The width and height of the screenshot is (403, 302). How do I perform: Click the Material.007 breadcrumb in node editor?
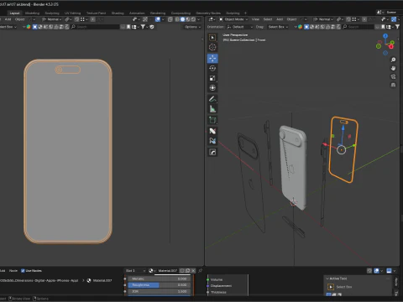pos(100,280)
